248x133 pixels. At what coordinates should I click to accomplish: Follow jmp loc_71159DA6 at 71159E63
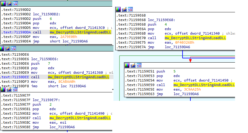point(186,94)
